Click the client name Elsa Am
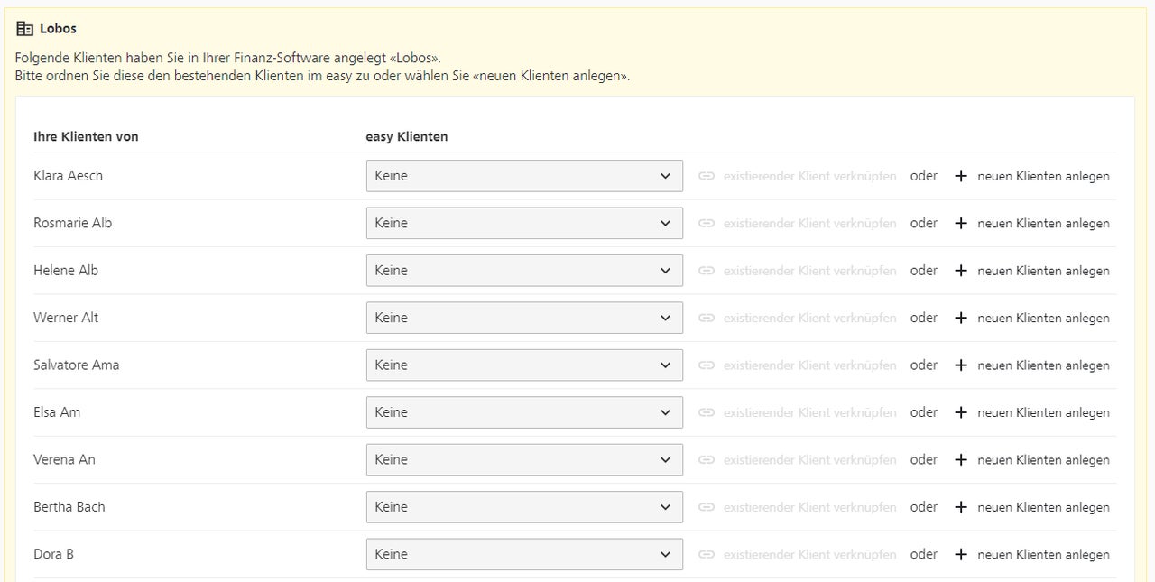The width and height of the screenshot is (1155, 582). (x=57, y=412)
